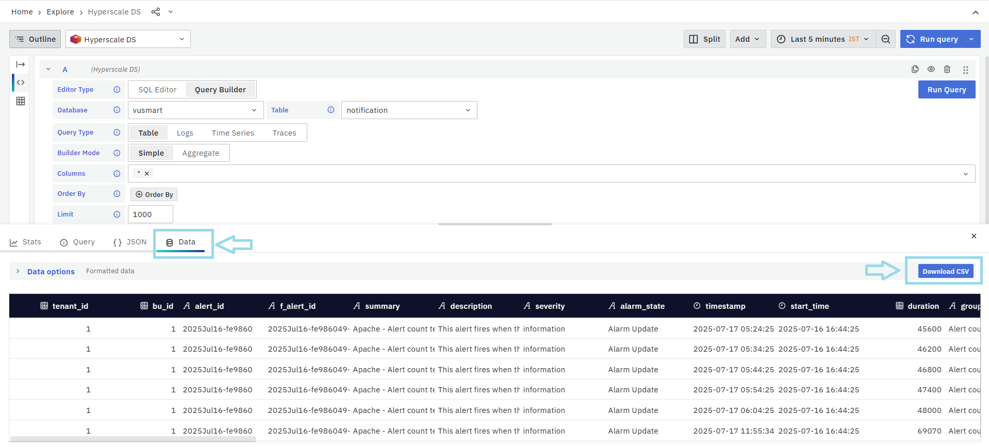Remove the asterisk column tag

pos(147,174)
